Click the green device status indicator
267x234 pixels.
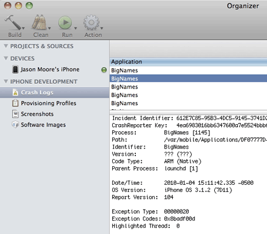click(x=104, y=70)
